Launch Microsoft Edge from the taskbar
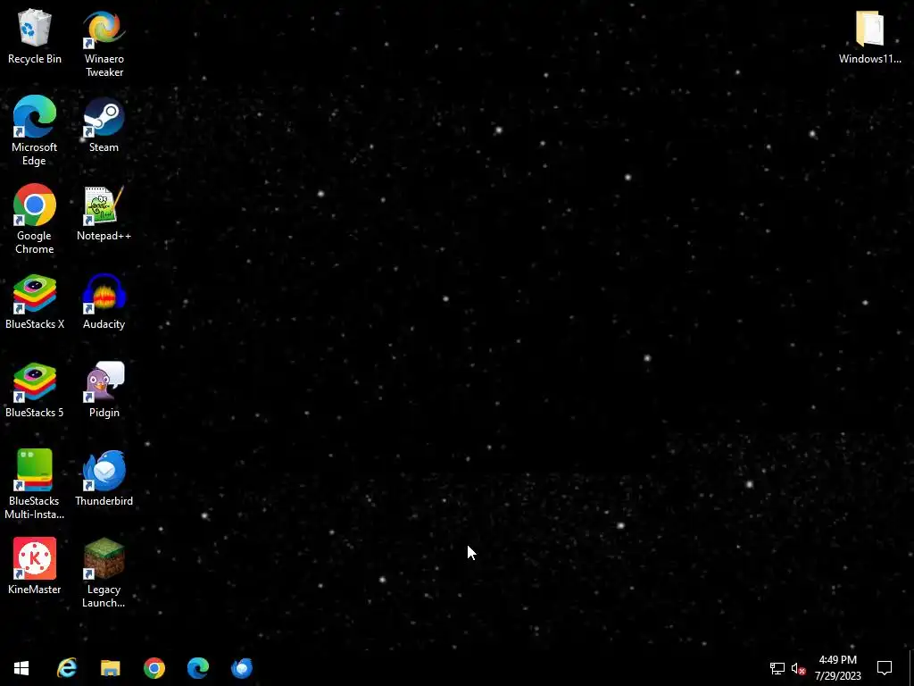The width and height of the screenshot is (914, 686). 198,668
